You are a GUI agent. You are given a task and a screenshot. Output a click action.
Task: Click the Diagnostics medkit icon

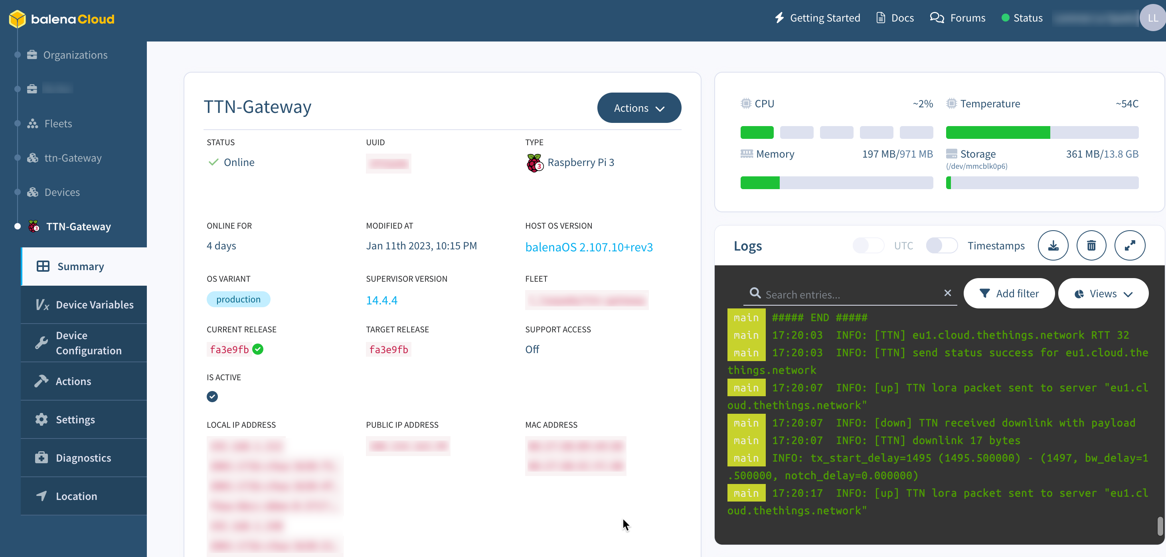pos(41,458)
